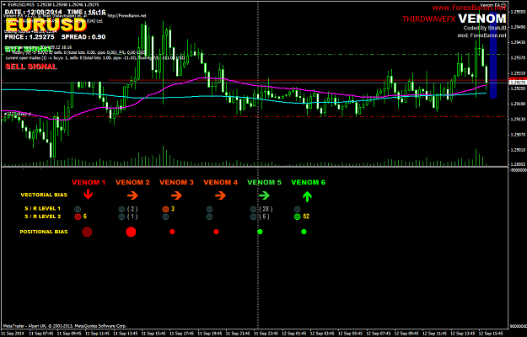This screenshot has width=527, height=337.
Task: Click the VENOM 2 column header
Action: 132,183
